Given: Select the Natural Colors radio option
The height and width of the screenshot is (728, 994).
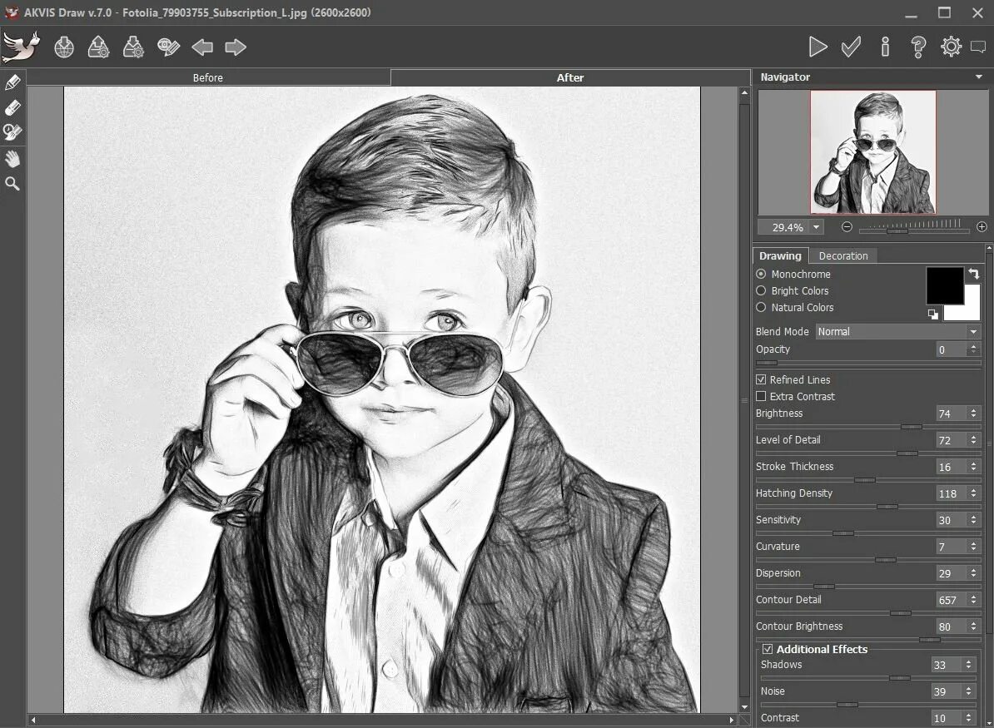Looking at the screenshot, I should point(761,308).
